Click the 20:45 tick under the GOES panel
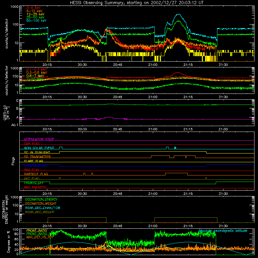This screenshot has height=258, width=258. (117, 129)
